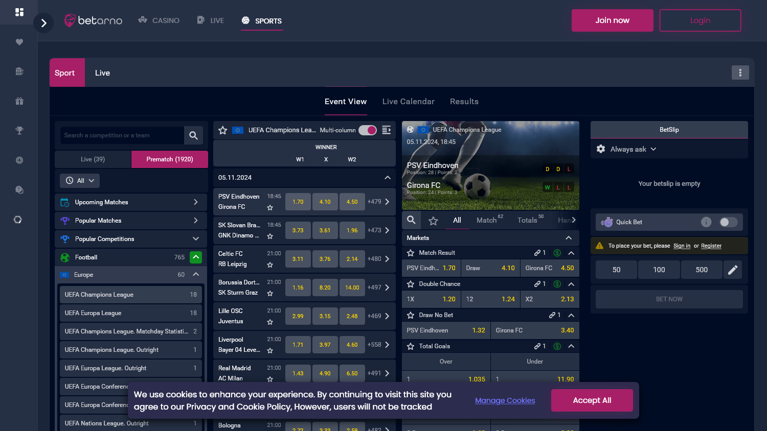Open the Quick Bet info icon
Image resolution: width=767 pixels, height=431 pixels.
coord(706,222)
